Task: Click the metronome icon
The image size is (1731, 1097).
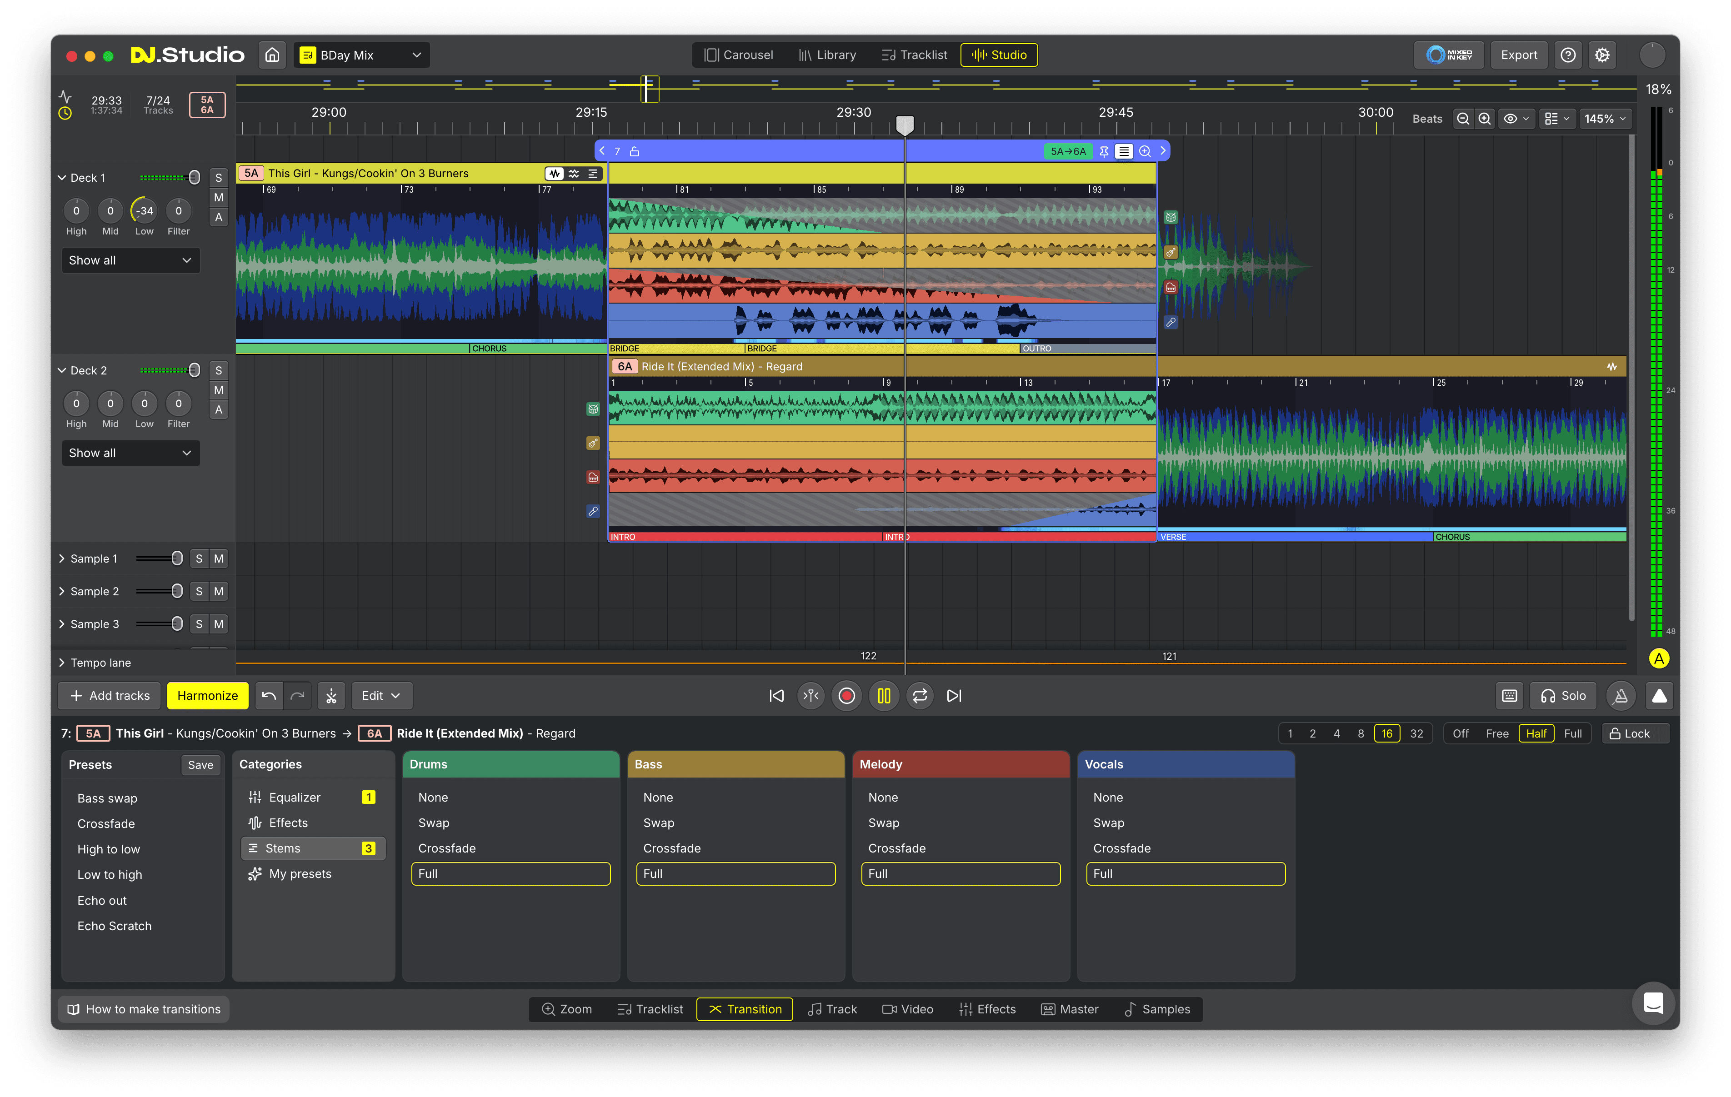Action: pyautogui.click(x=1621, y=696)
